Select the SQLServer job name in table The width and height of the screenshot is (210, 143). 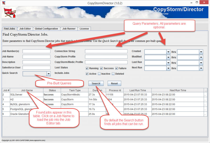[x=16, y=94]
